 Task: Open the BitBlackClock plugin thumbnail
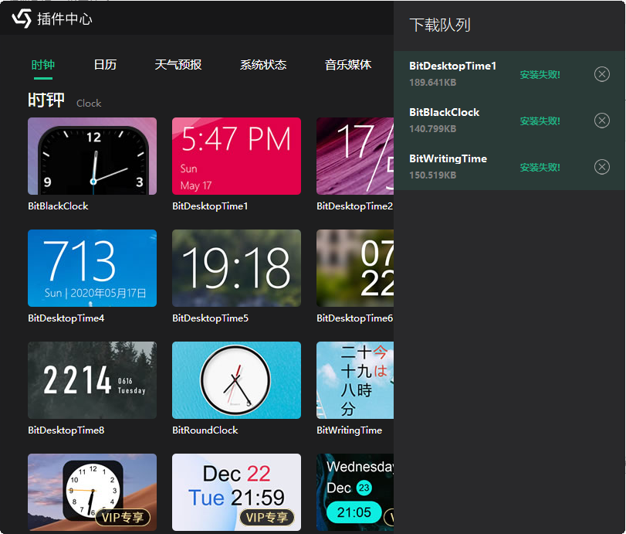[x=91, y=155]
